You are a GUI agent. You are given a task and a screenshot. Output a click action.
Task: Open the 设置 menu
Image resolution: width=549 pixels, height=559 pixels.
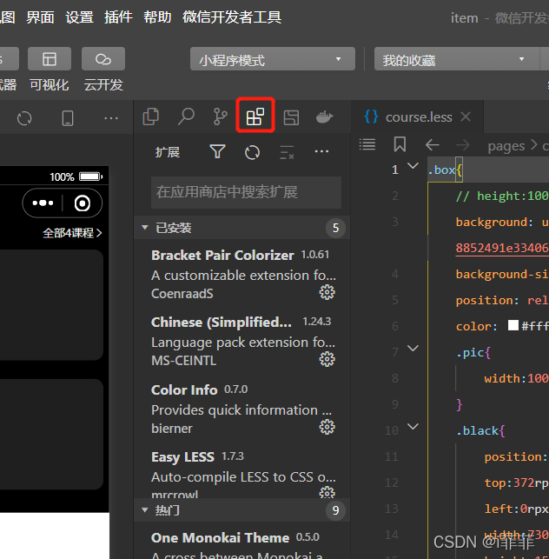(79, 17)
